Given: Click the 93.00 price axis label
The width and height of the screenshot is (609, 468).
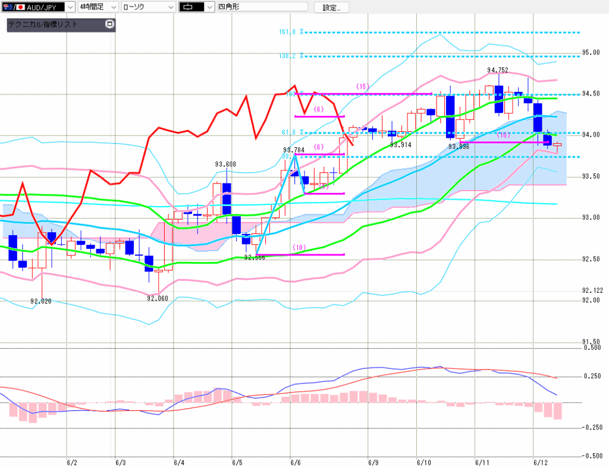Looking at the screenshot, I should click(591, 217).
